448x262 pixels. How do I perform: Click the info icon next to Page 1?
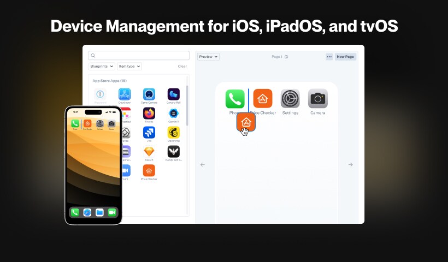point(286,57)
